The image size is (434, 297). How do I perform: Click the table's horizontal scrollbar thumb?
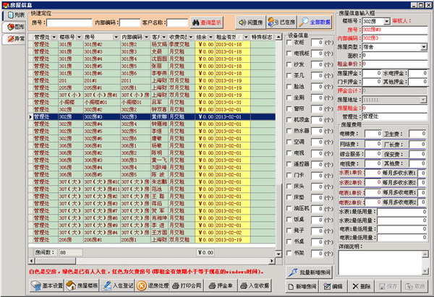(x=56, y=261)
